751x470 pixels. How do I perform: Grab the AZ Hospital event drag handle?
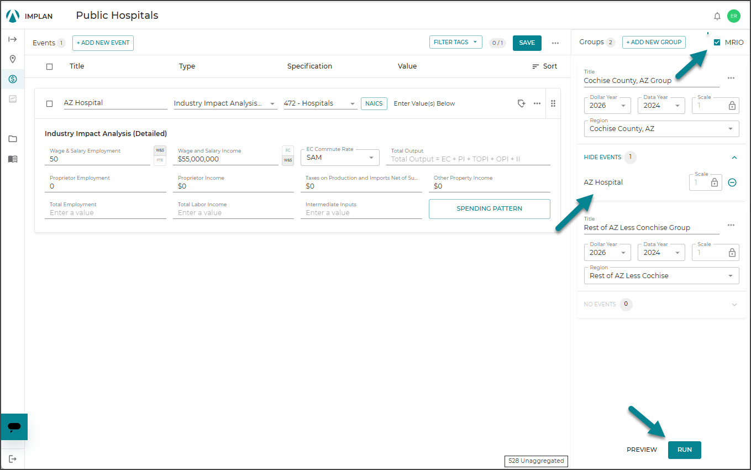tap(553, 103)
